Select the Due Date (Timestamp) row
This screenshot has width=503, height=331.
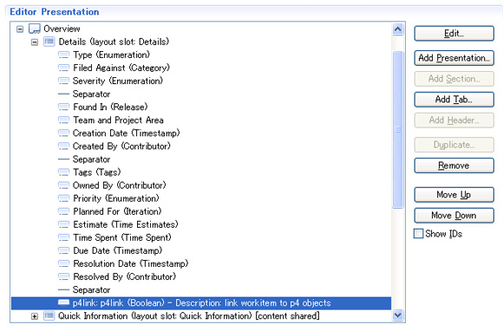pos(117,250)
